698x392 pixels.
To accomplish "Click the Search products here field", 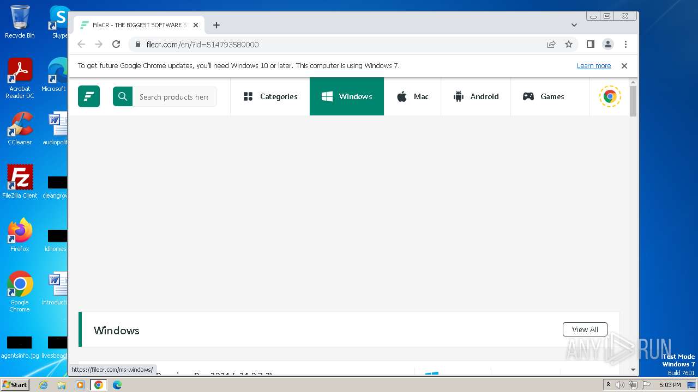I will point(174,96).
